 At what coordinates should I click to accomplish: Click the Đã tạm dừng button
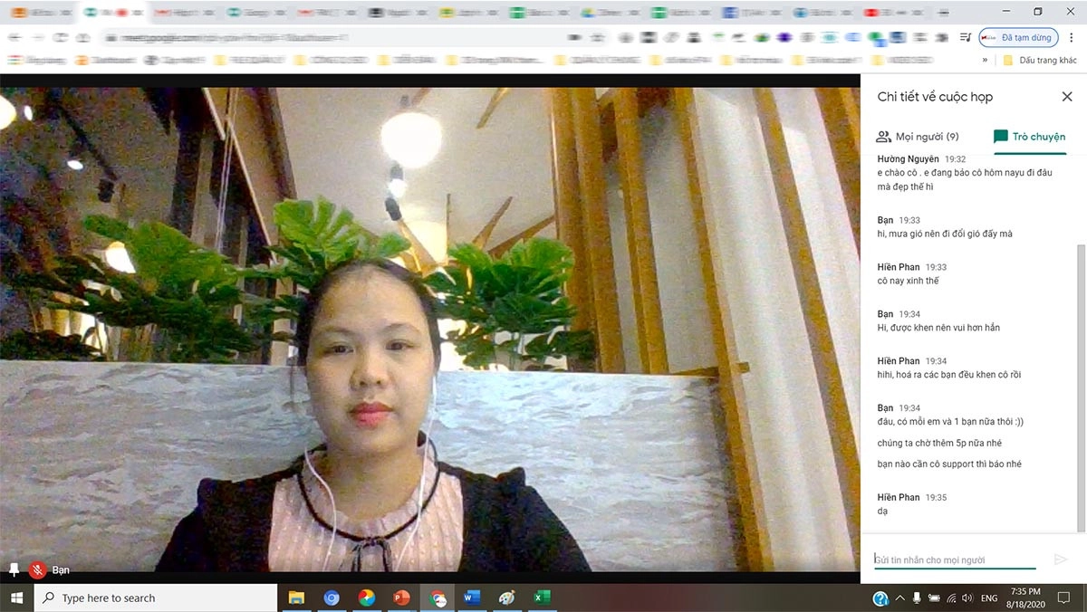pos(1018,37)
